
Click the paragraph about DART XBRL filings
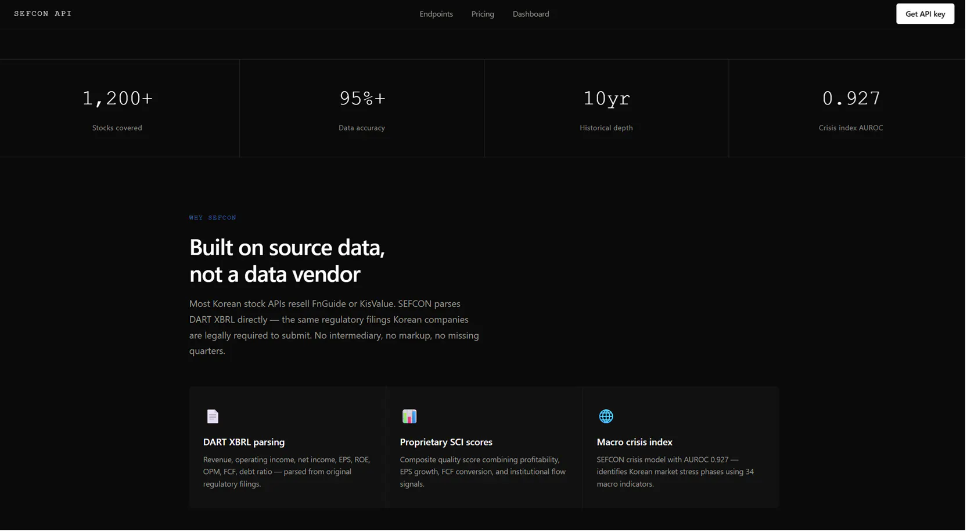click(x=335, y=328)
